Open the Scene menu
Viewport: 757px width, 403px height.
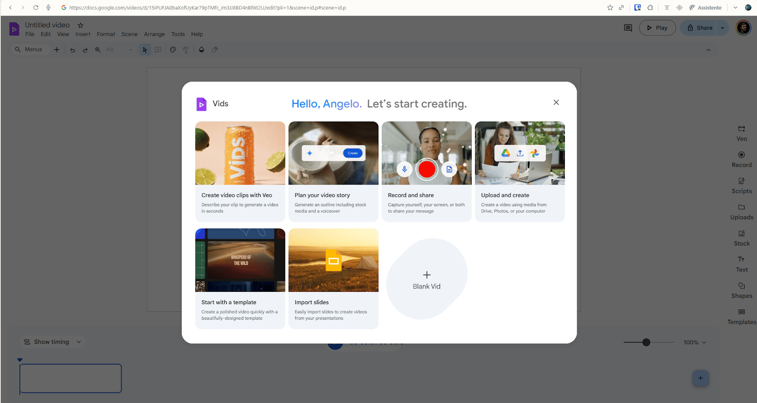[130, 34]
